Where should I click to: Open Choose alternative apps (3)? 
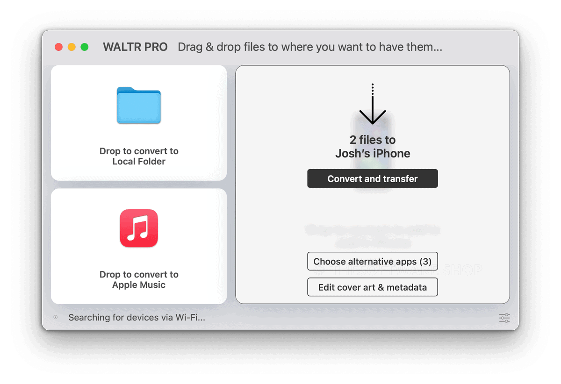(x=373, y=261)
